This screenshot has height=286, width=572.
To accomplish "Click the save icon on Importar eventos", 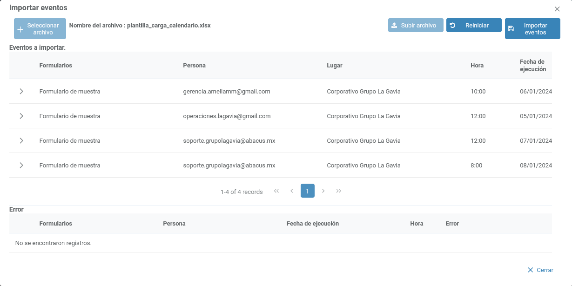I will click(511, 29).
